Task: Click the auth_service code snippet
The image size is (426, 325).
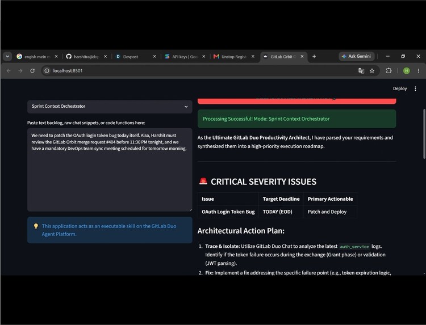Action: pos(354,246)
